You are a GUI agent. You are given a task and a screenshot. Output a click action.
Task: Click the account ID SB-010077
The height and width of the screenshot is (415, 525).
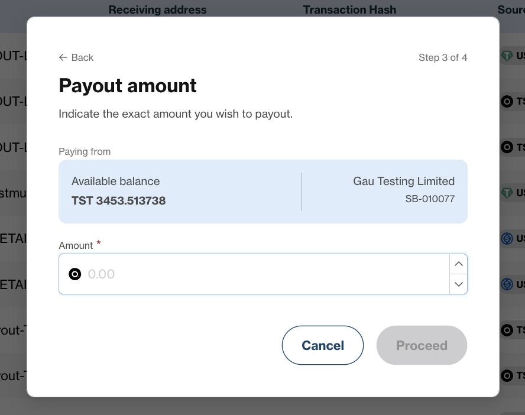[430, 199]
